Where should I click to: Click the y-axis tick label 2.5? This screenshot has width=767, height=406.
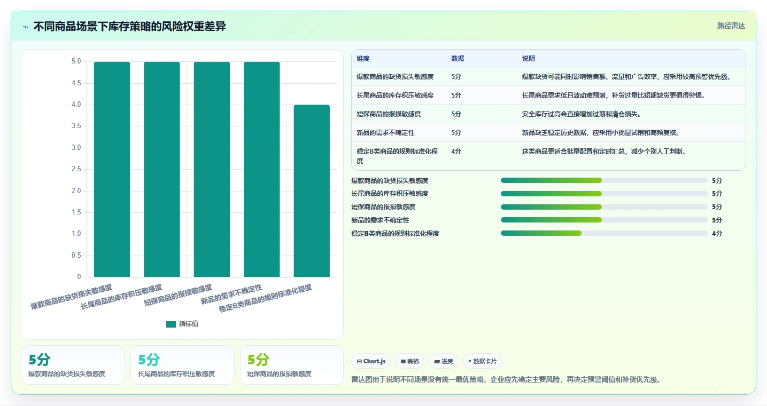76,169
